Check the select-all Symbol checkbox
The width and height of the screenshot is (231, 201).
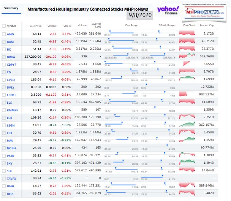click(4, 26)
